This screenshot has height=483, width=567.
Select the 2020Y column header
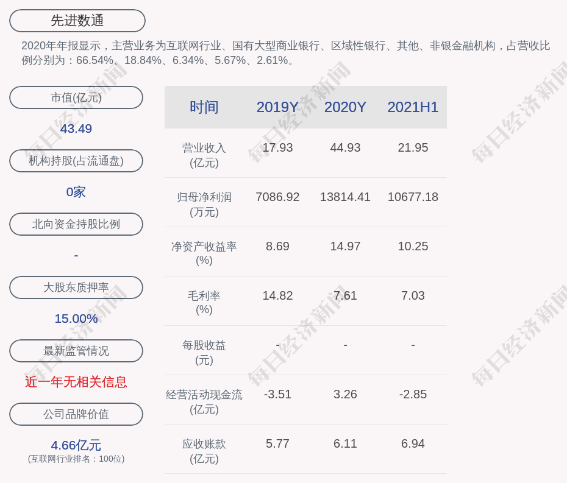(x=345, y=107)
